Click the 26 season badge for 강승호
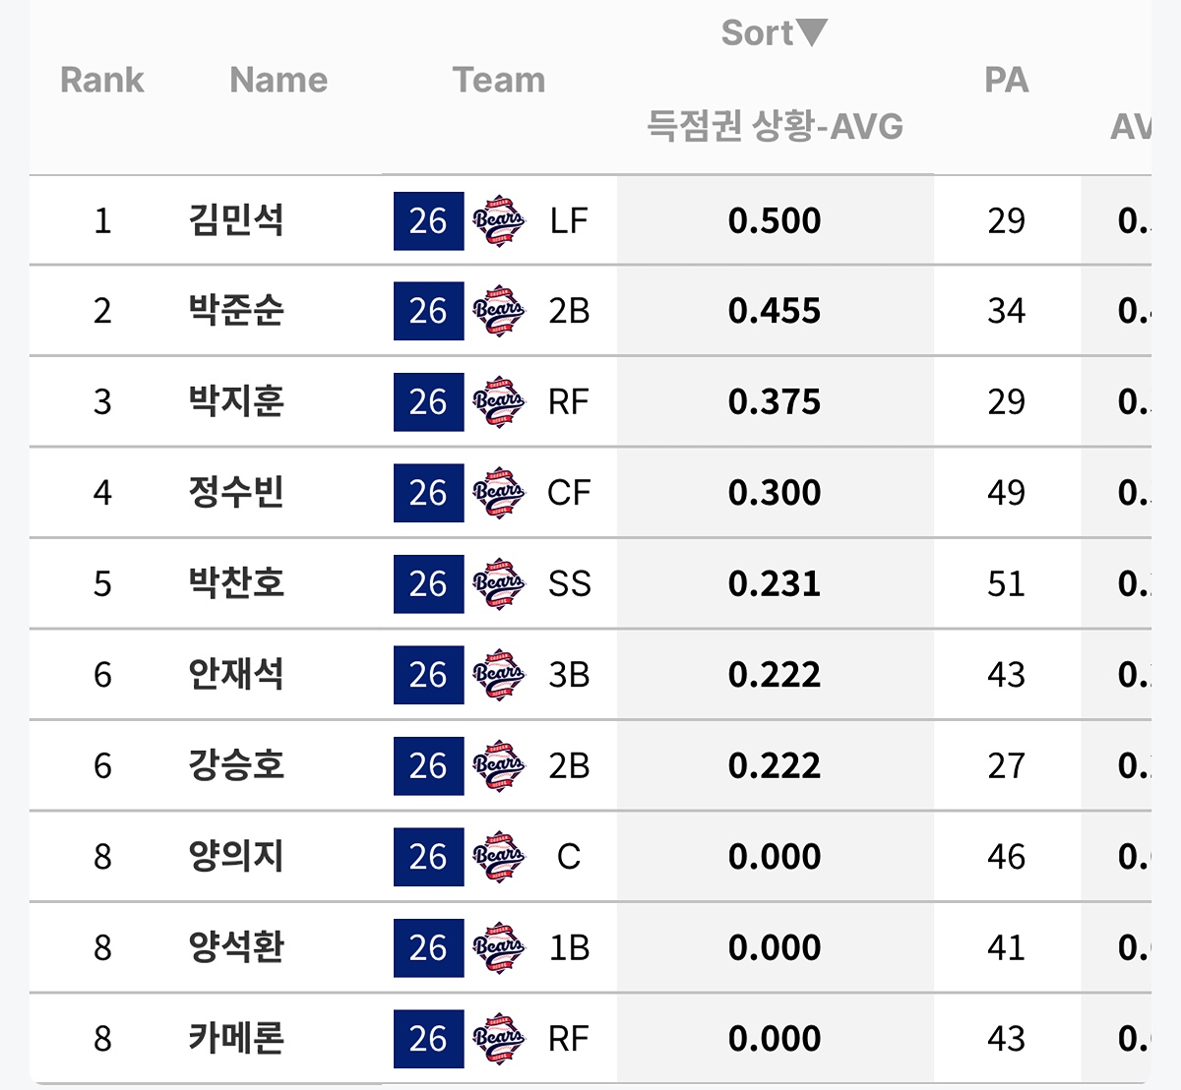 click(428, 766)
